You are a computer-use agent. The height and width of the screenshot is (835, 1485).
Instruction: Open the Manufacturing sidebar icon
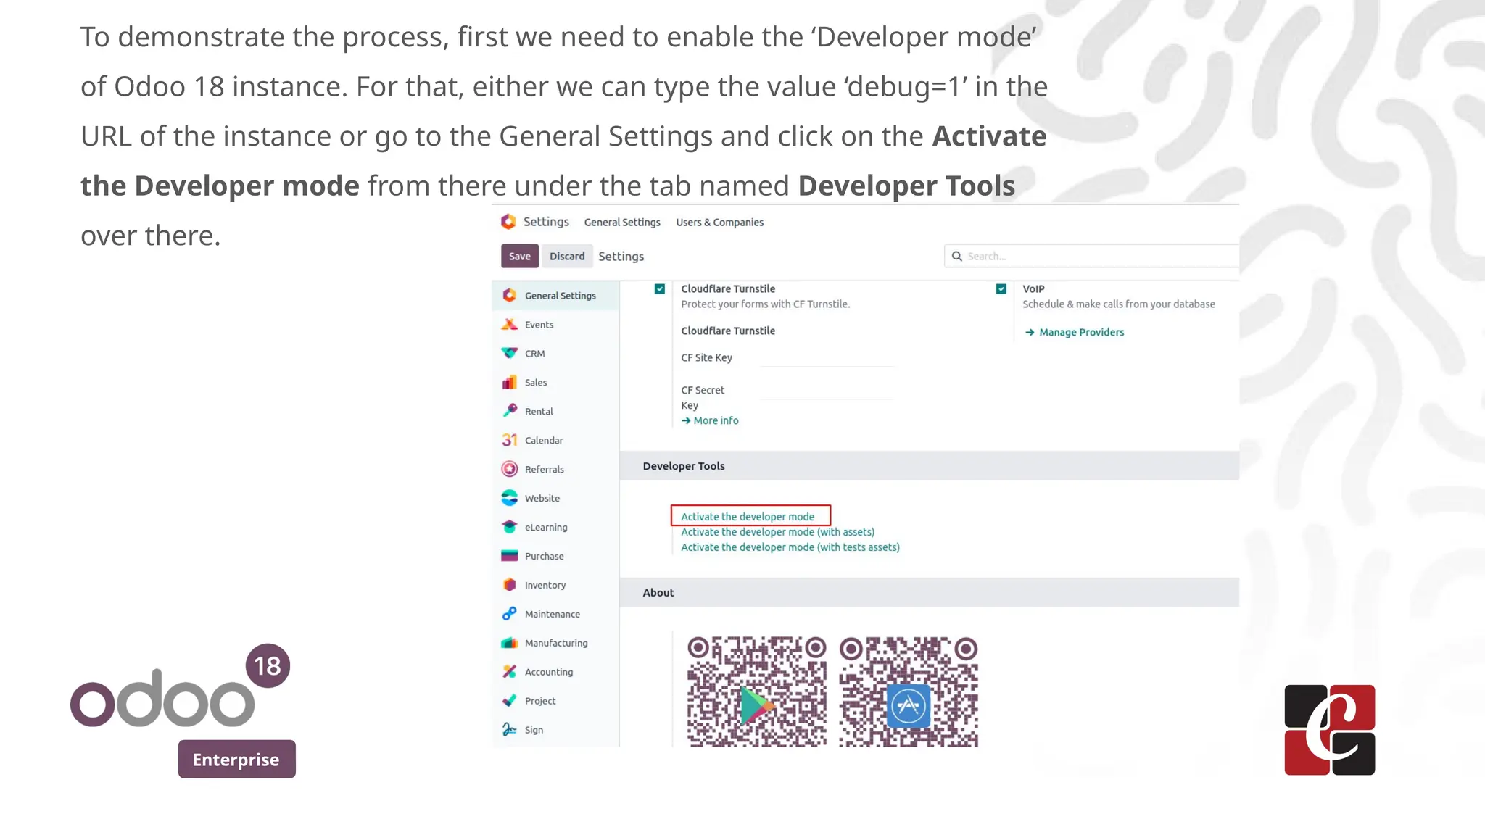click(510, 643)
